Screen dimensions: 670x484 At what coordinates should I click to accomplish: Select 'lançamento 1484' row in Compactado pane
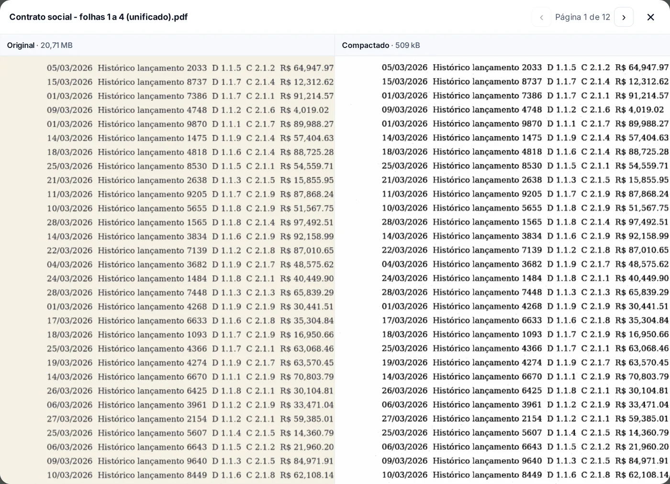click(x=525, y=278)
